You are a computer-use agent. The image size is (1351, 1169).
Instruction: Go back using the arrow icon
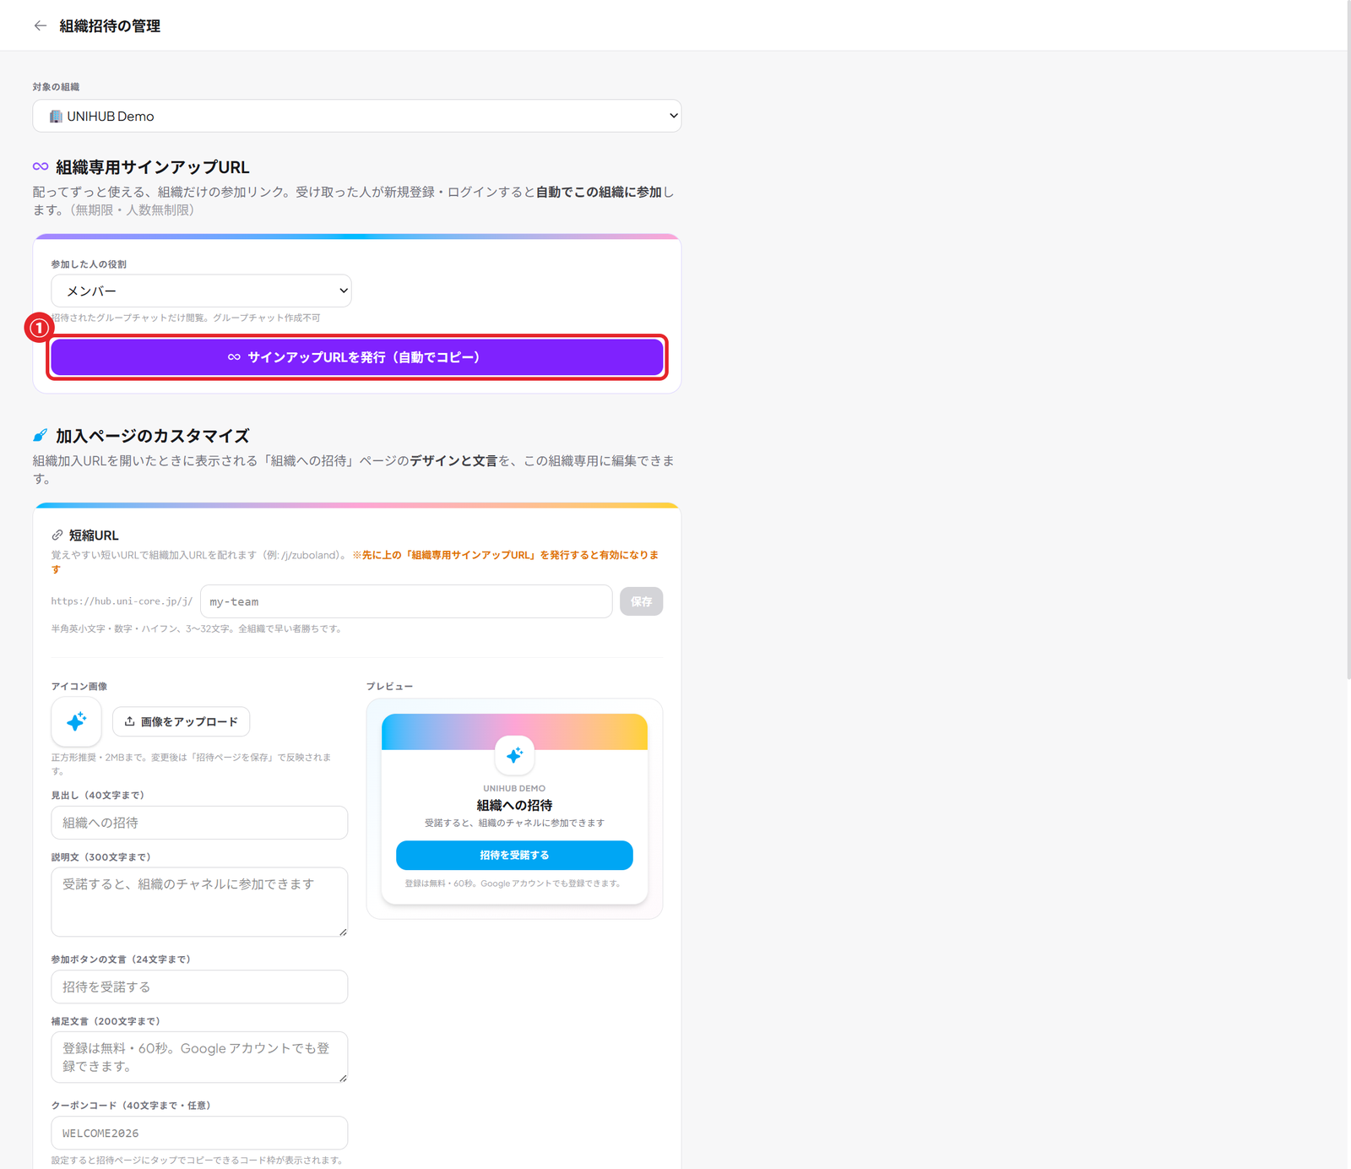pyautogui.click(x=40, y=25)
